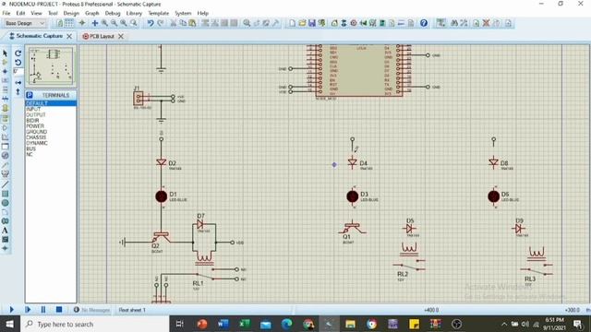
Task: Select the Component Mode tool
Action: pyautogui.click(x=5, y=62)
